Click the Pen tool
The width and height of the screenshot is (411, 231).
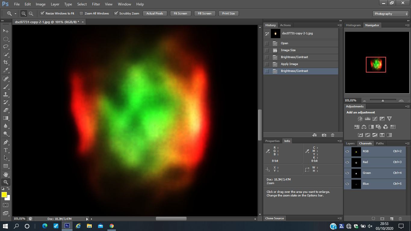coord(5,142)
